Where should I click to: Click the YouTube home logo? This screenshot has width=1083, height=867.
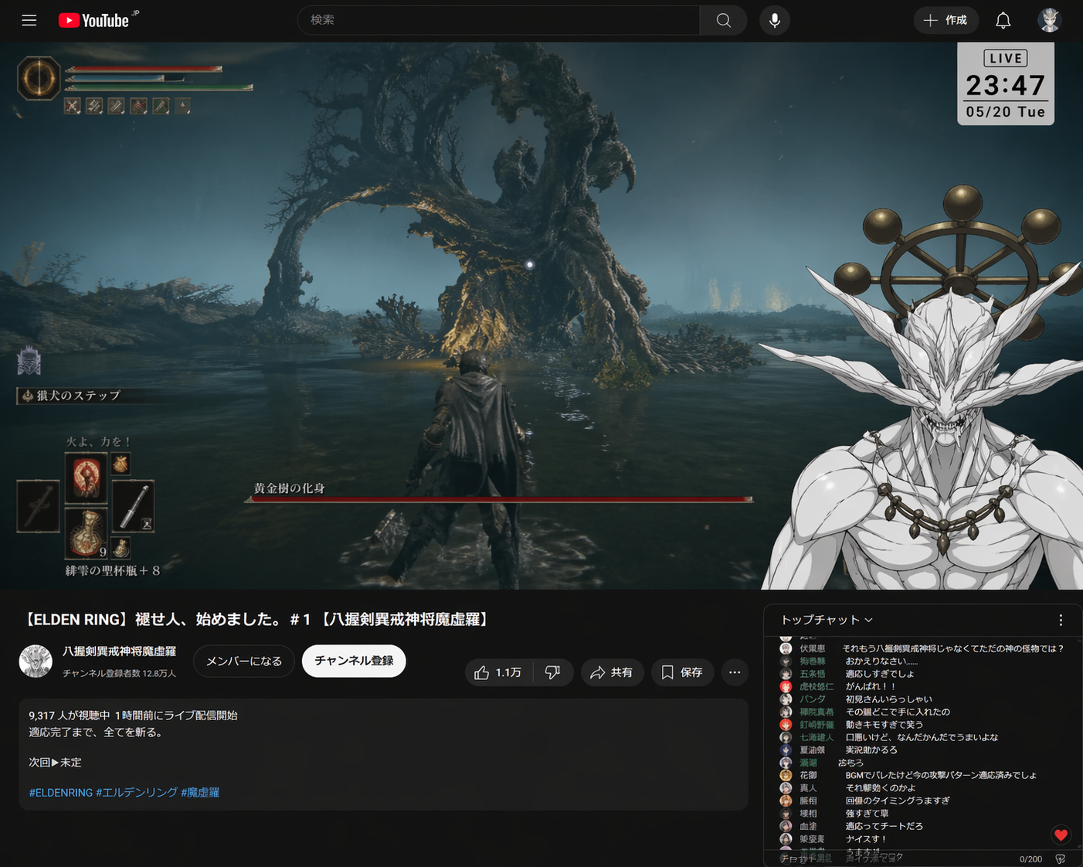(x=93, y=20)
